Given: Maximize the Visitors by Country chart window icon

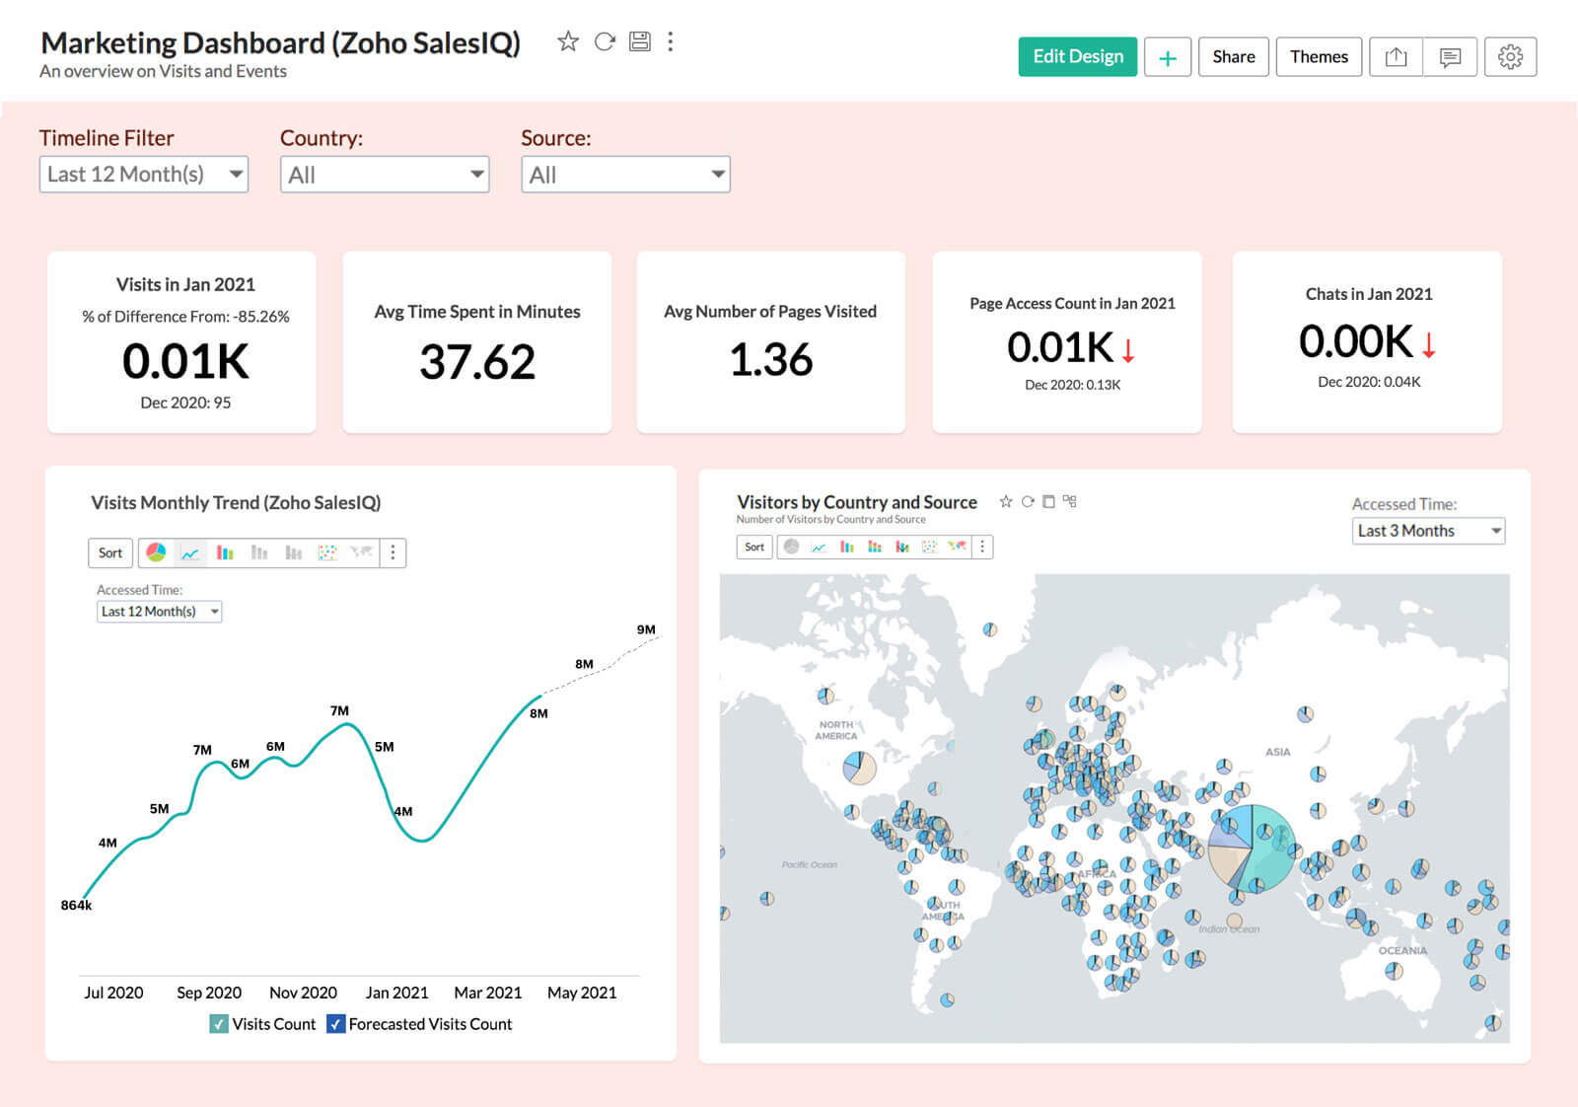Looking at the screenshot, I should pos(1048,501).
